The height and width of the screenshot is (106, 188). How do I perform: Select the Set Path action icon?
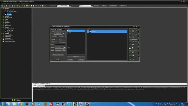point(130,52)
